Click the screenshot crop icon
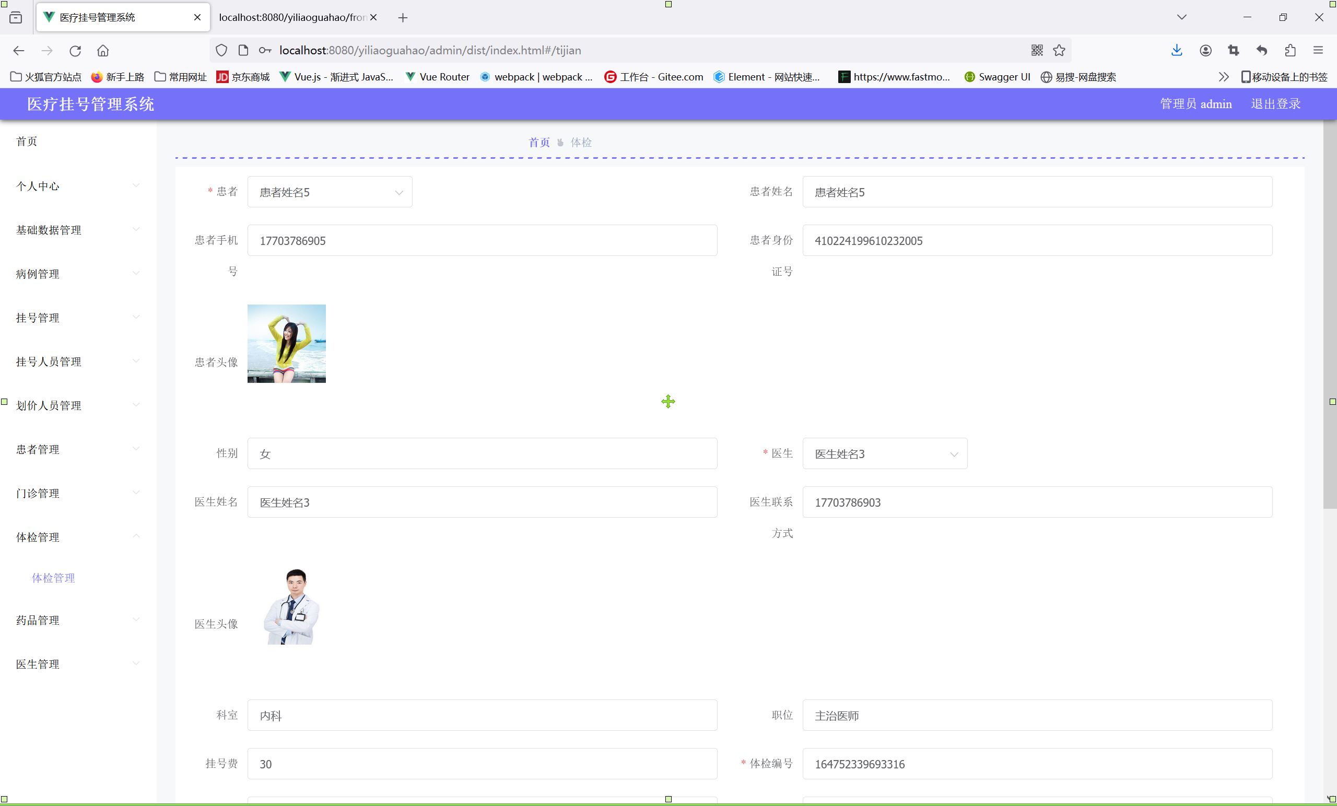1337x806 pixels. point(1234,51)
